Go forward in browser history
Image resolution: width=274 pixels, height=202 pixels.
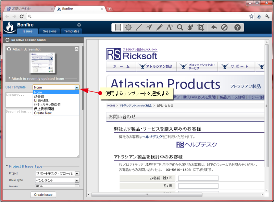click(14, 16)
